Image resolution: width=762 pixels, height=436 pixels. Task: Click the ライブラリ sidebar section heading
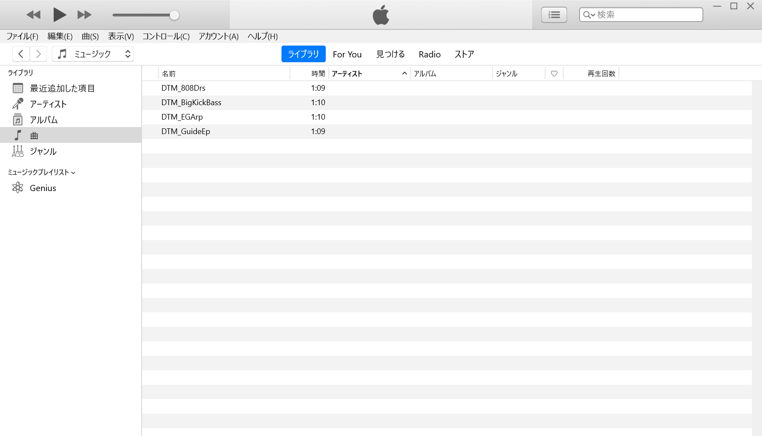(21, 73)
